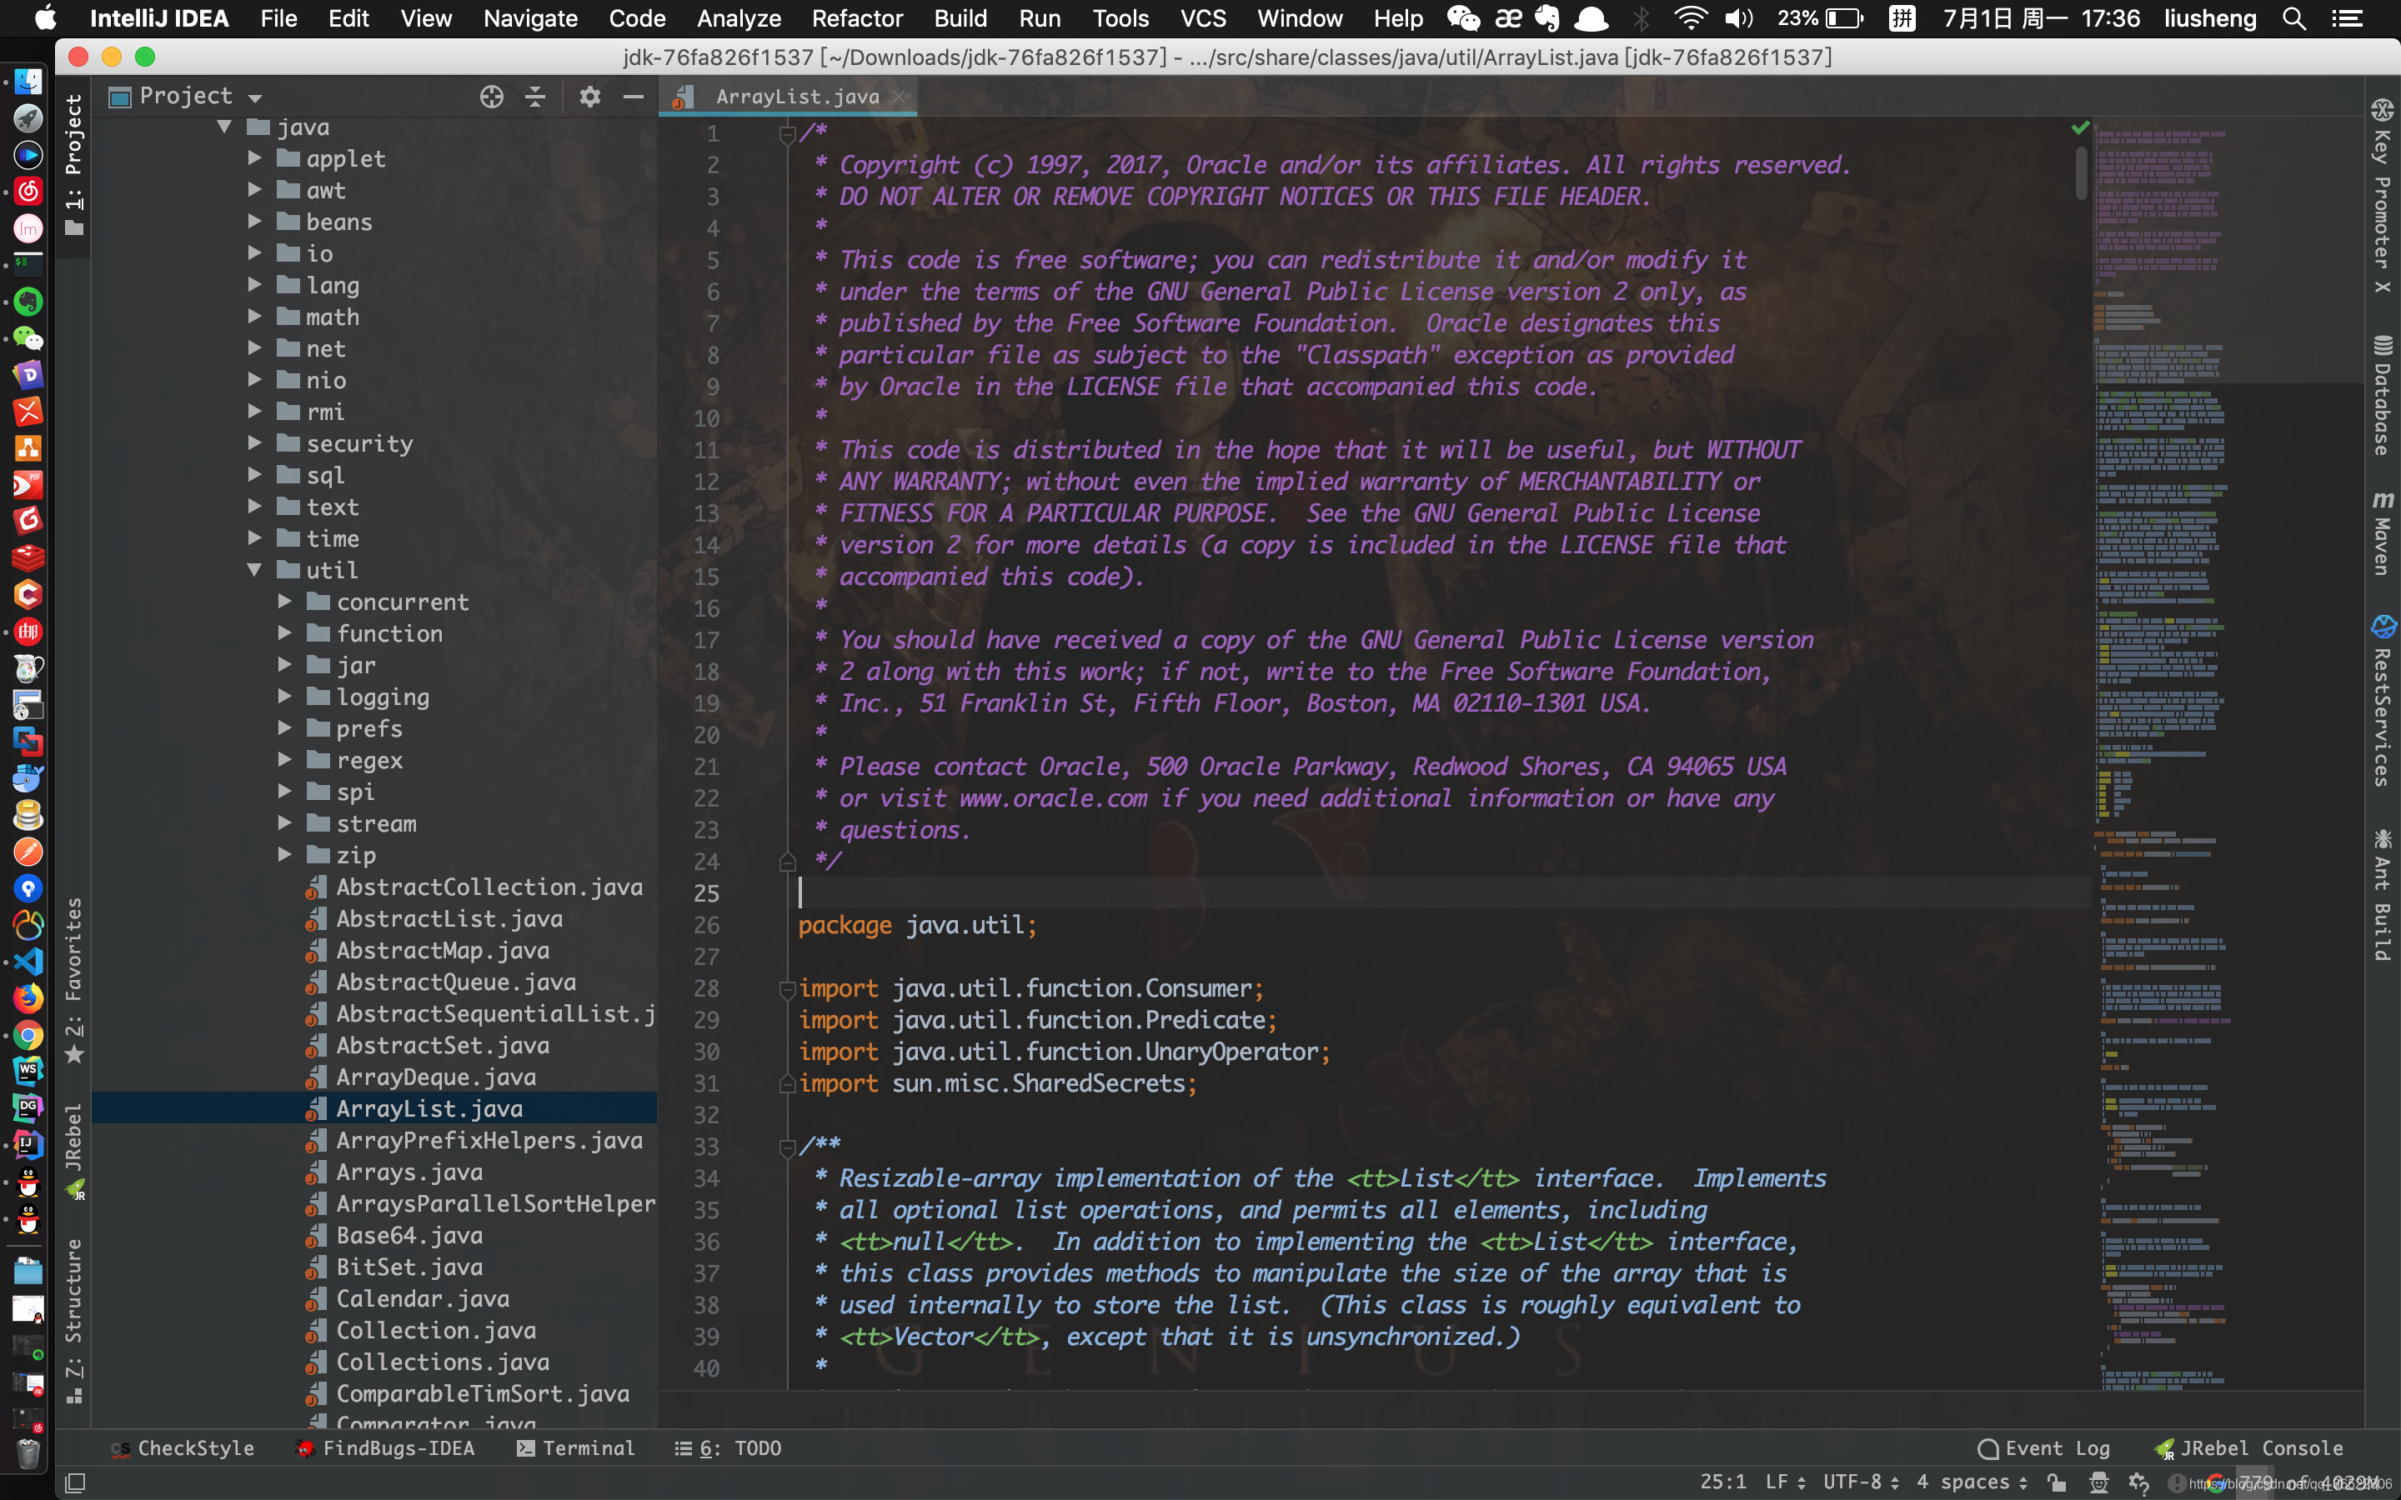Hide the Project panel with minus icon
The height and width of the screenshot is (1500, 2401).
(633, 96)
